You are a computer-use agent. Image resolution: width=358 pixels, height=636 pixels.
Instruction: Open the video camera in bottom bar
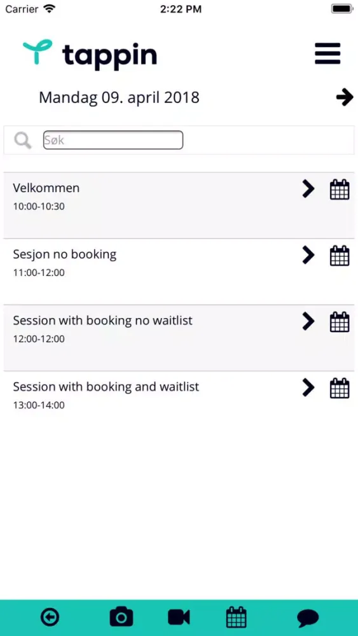point(179,618)
